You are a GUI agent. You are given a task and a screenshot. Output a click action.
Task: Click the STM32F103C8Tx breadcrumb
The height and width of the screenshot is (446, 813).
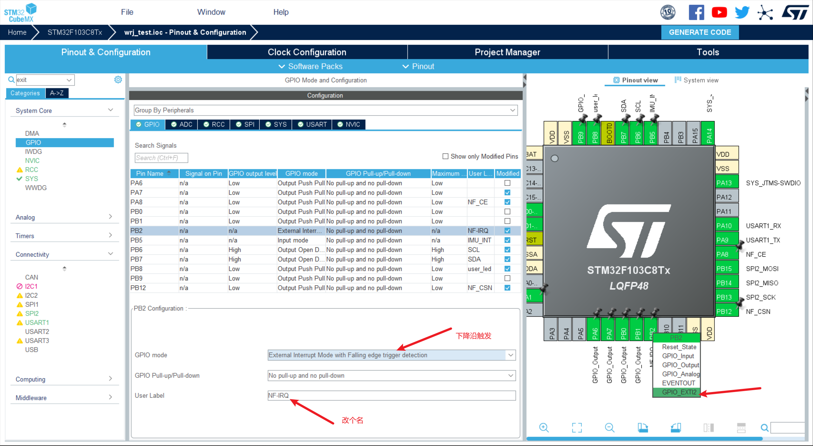point(75,32)
